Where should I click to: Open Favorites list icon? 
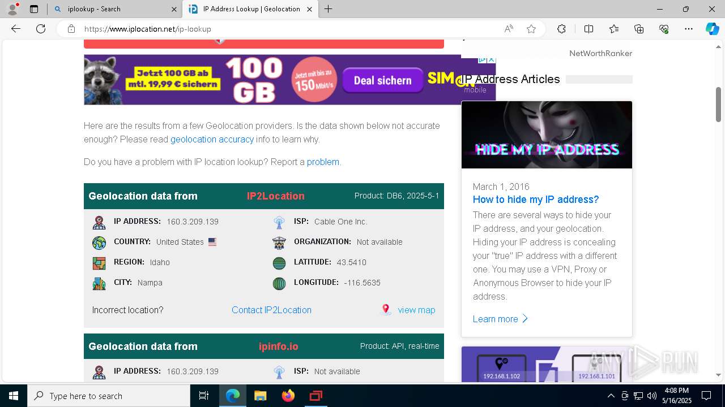[614, 29]
